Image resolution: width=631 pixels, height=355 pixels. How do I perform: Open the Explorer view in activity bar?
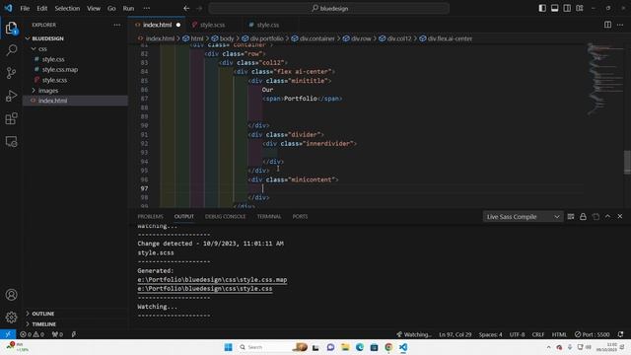(11, 29)
